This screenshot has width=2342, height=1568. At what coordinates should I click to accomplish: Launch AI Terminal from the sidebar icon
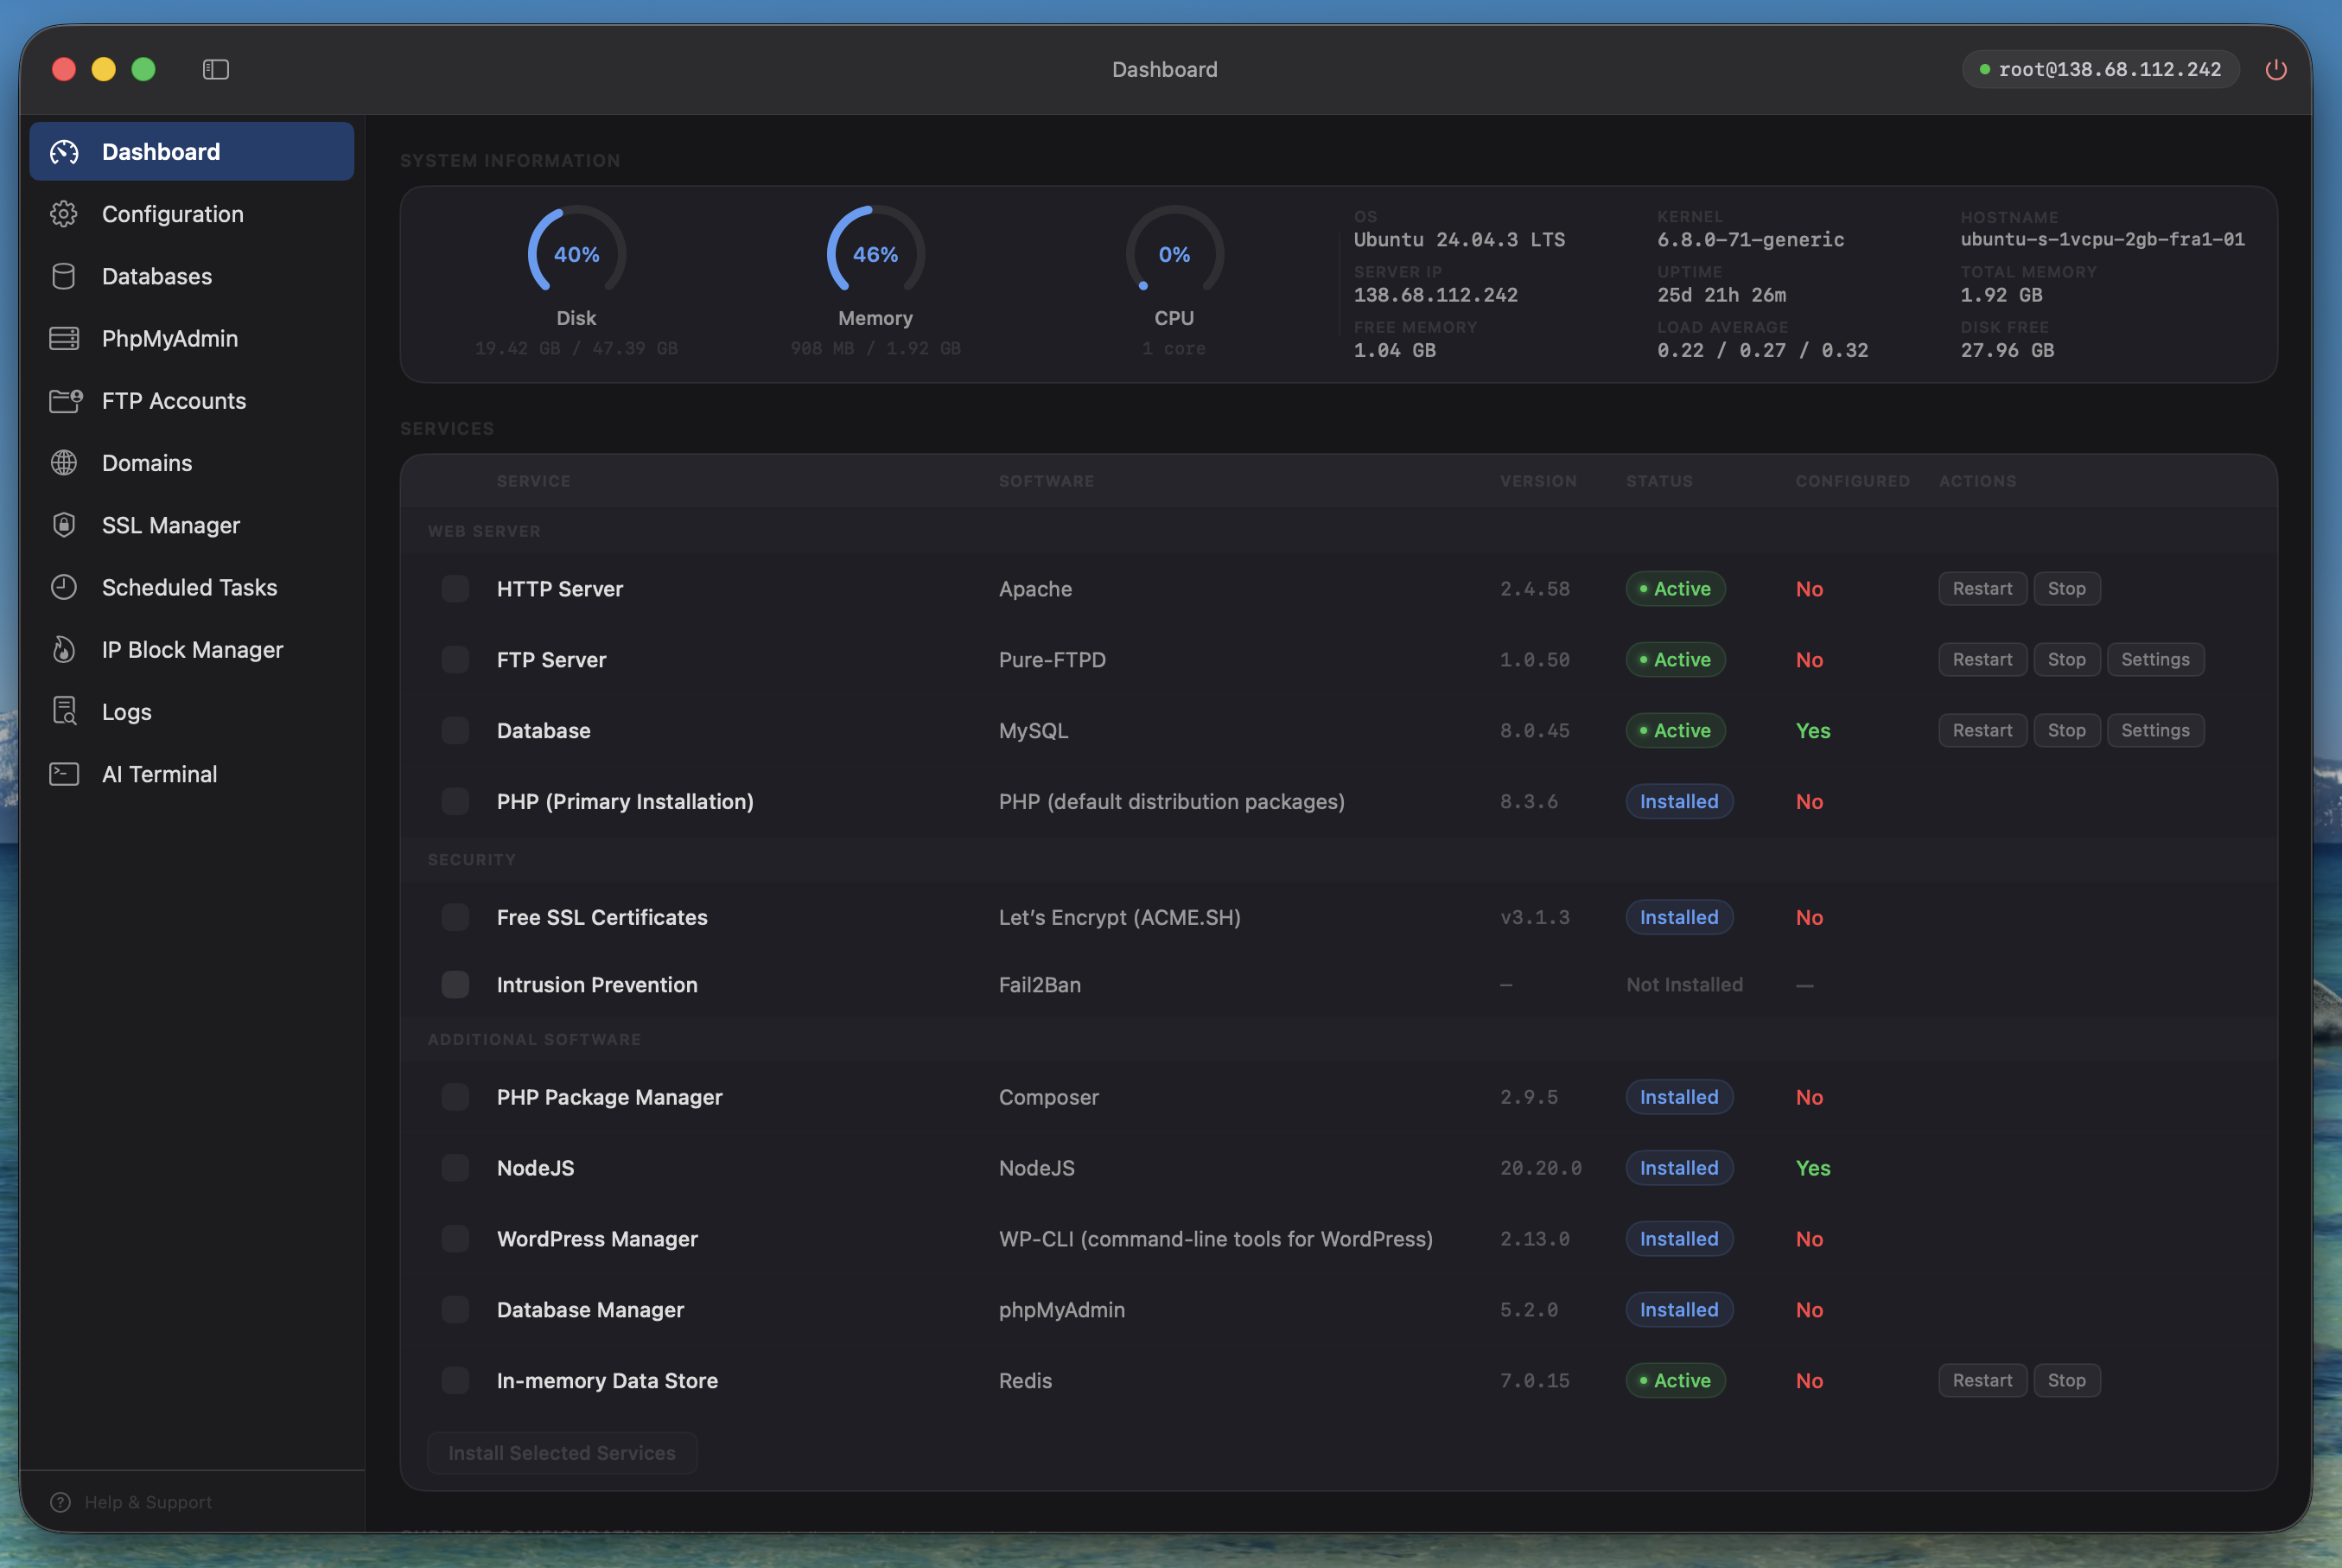point(64,773)
